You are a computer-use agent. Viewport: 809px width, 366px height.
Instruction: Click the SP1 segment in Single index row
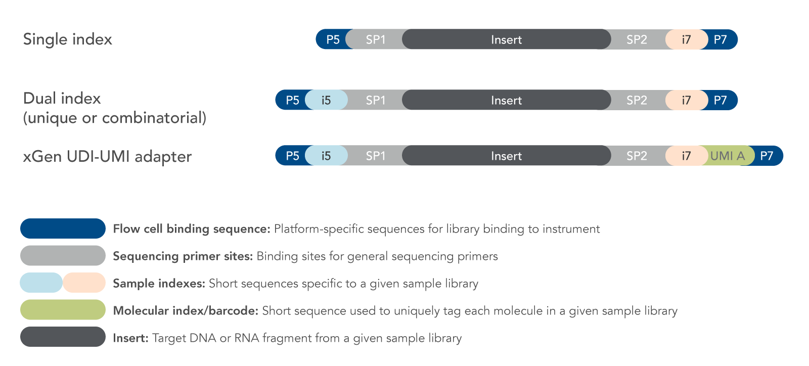click(375, 39)
